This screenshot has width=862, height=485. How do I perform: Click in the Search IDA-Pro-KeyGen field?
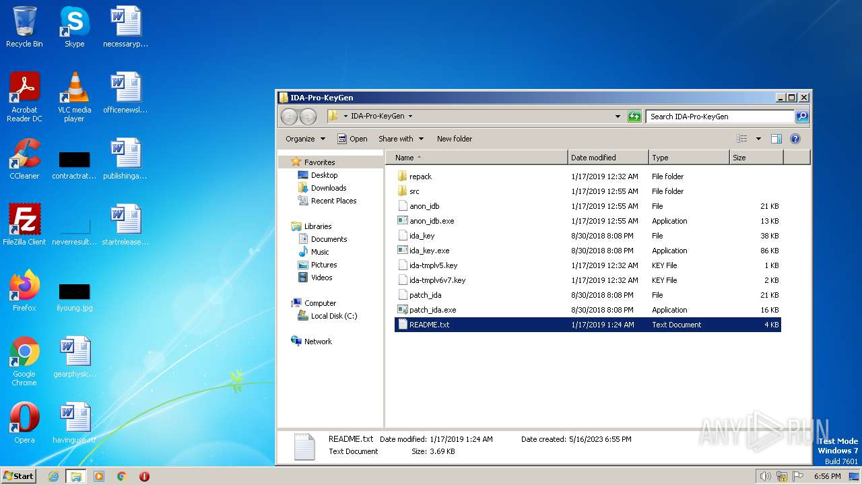pyautogui.click(x=720, y=117)
